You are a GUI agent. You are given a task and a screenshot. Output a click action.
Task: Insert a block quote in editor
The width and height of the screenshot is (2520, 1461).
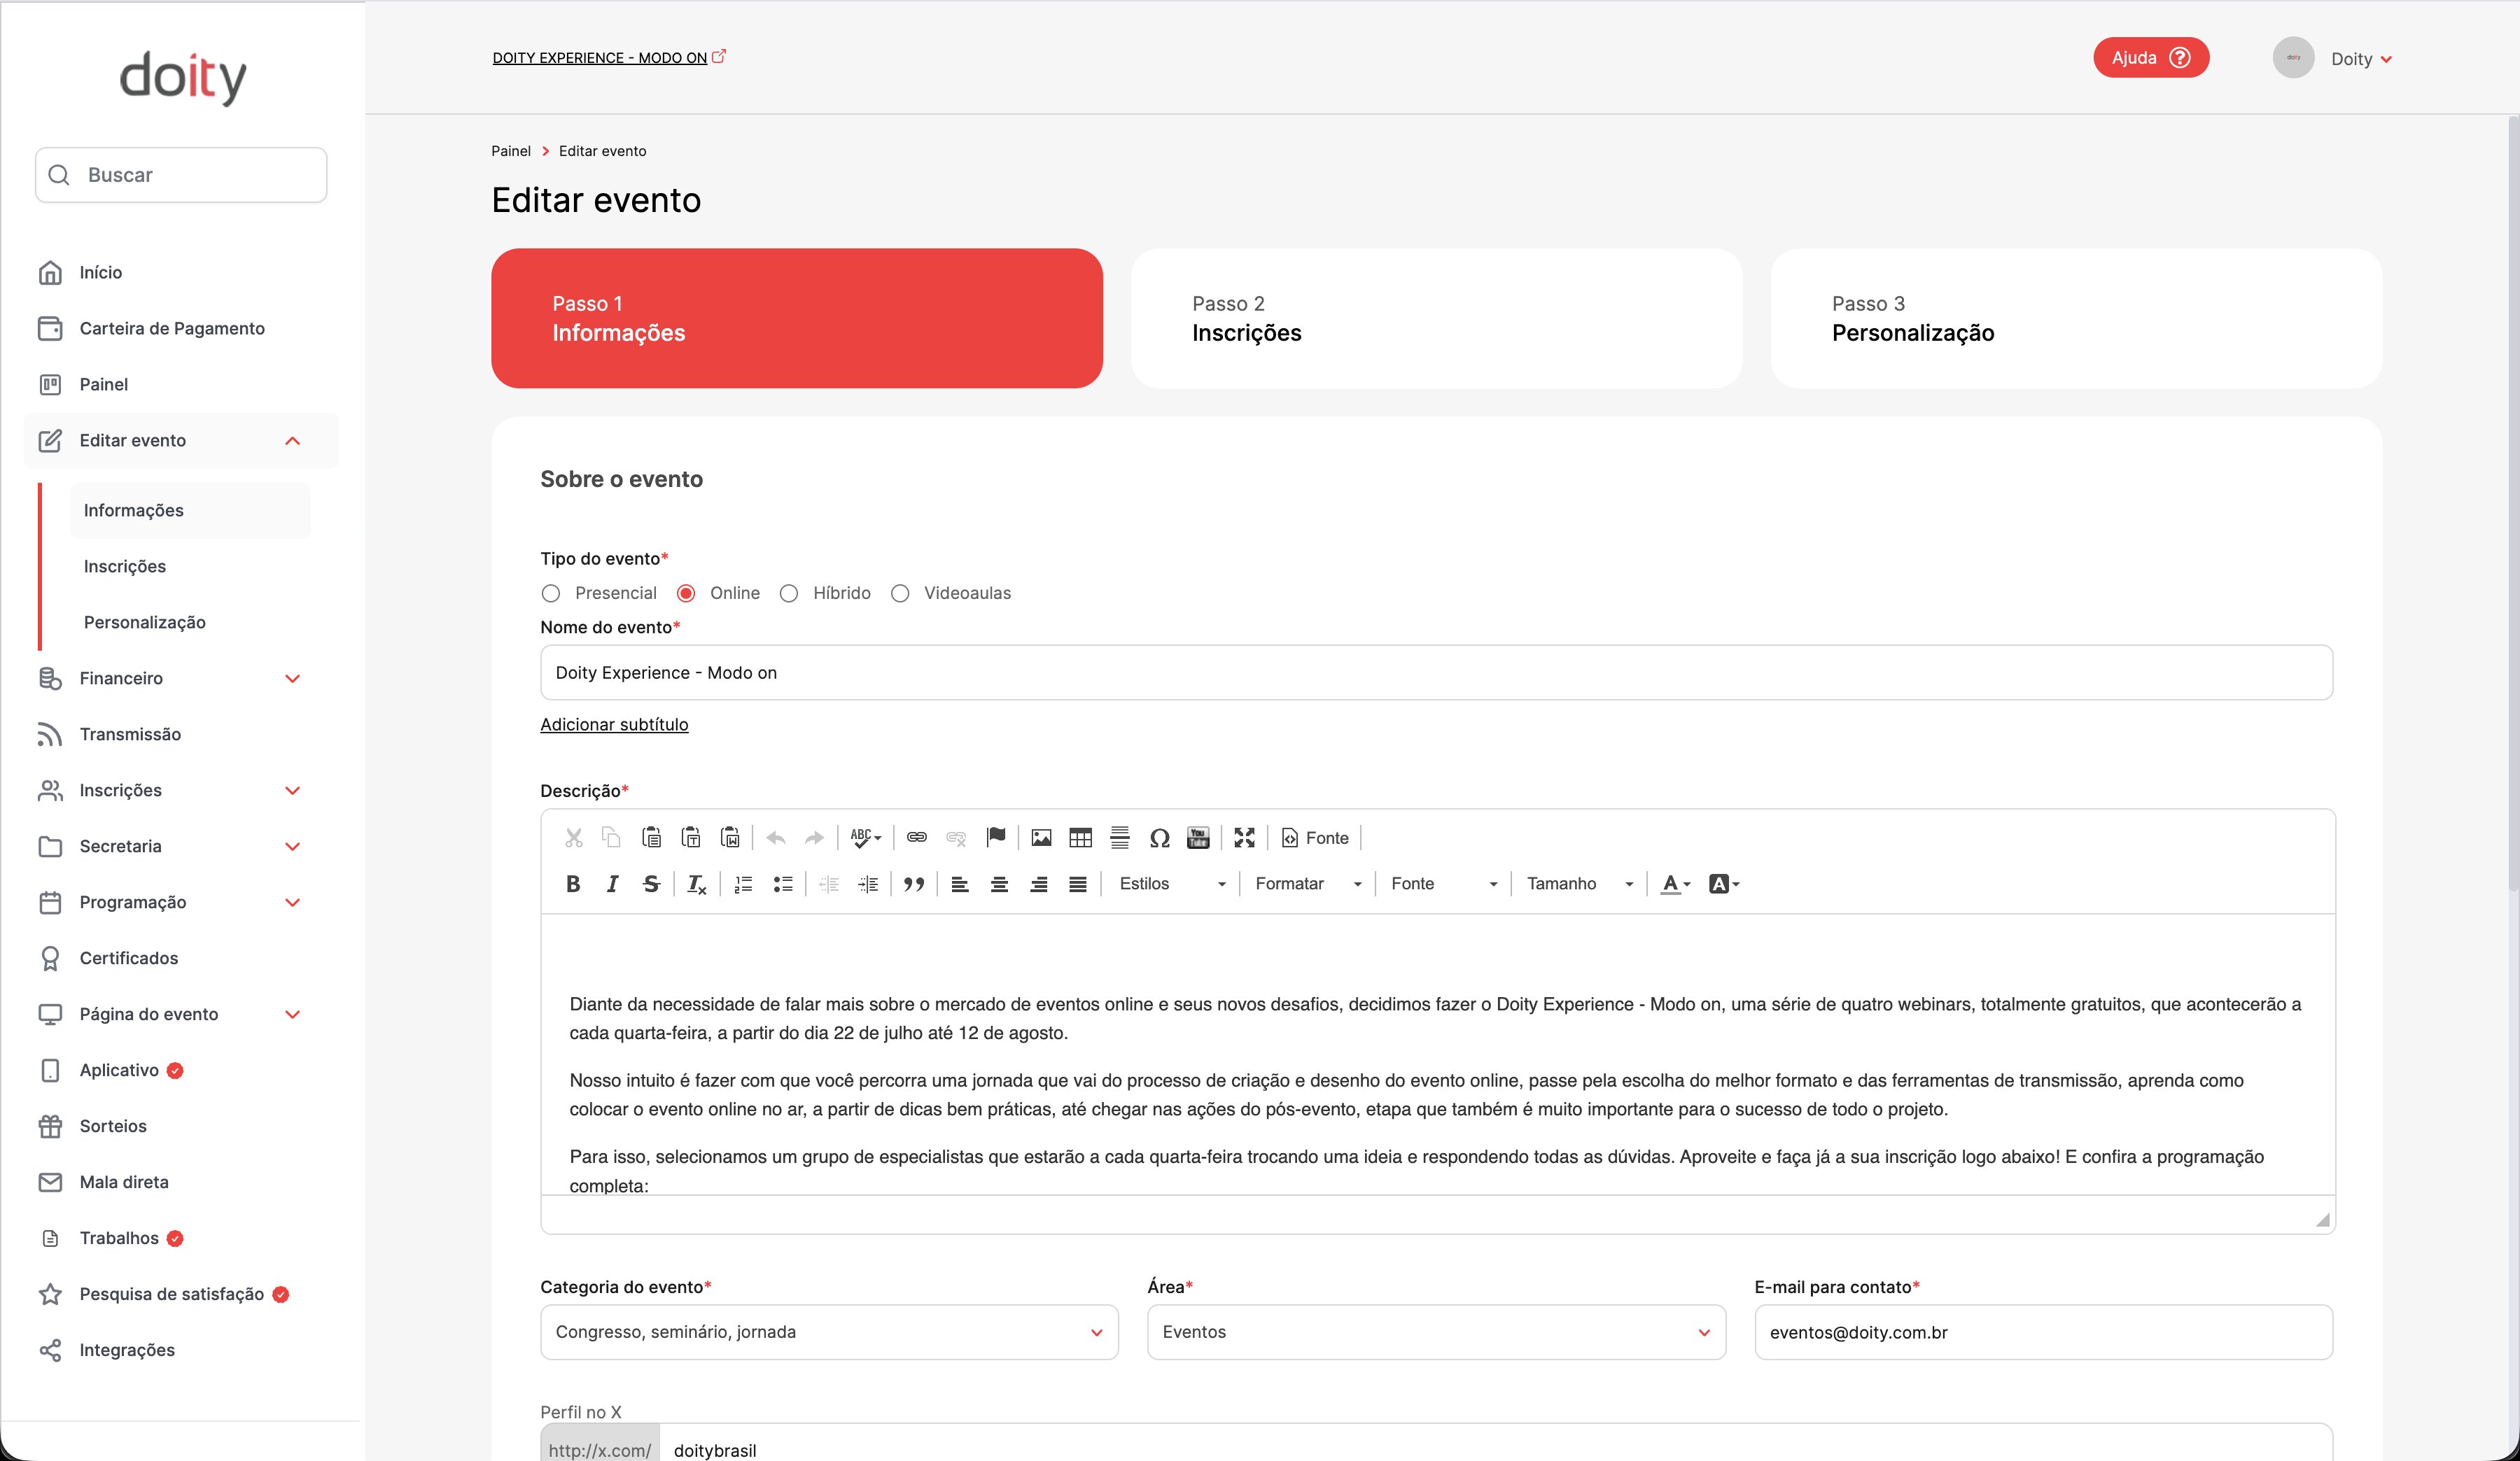point(913,884)
